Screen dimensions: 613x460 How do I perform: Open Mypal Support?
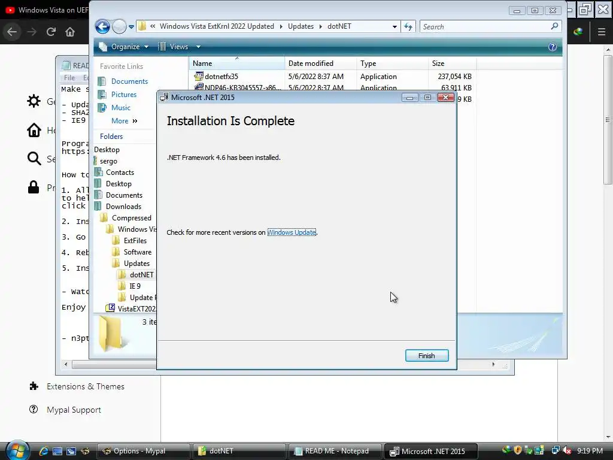[66, 410]
